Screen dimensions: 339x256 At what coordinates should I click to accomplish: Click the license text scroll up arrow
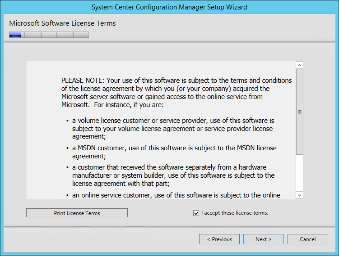pos(299,65)
